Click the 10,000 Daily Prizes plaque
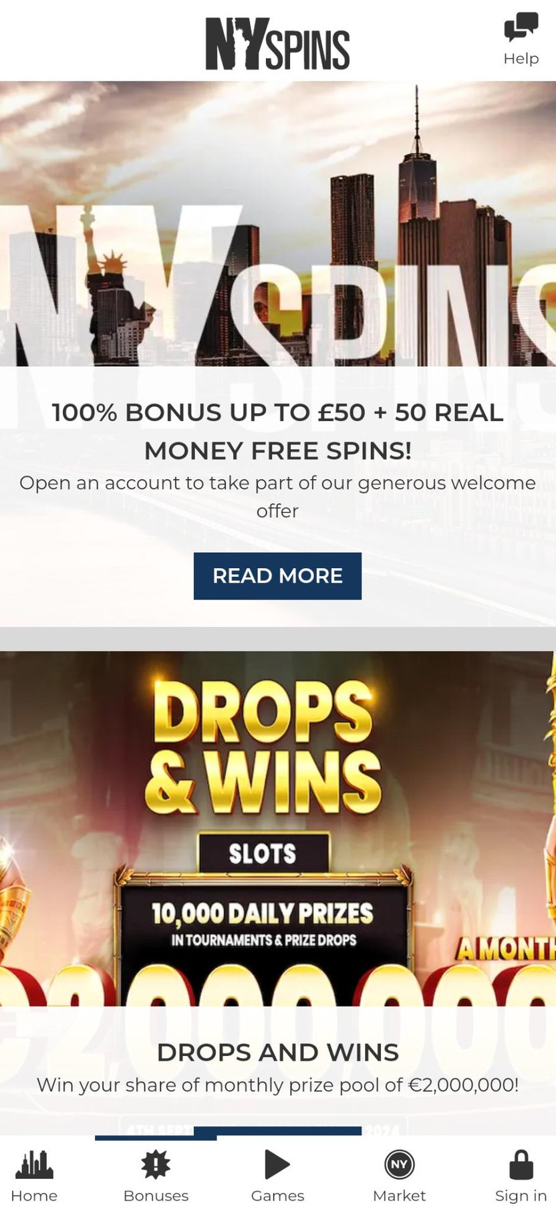The image size is (556, 1211). pyautogui.click(x=263, y=924)
